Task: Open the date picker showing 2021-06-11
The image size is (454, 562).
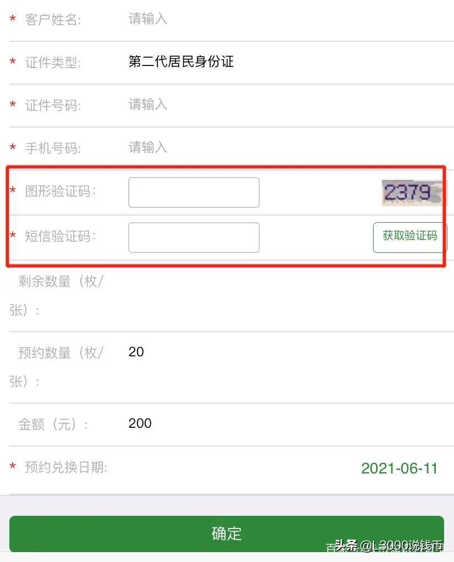Action: (399, 469)
